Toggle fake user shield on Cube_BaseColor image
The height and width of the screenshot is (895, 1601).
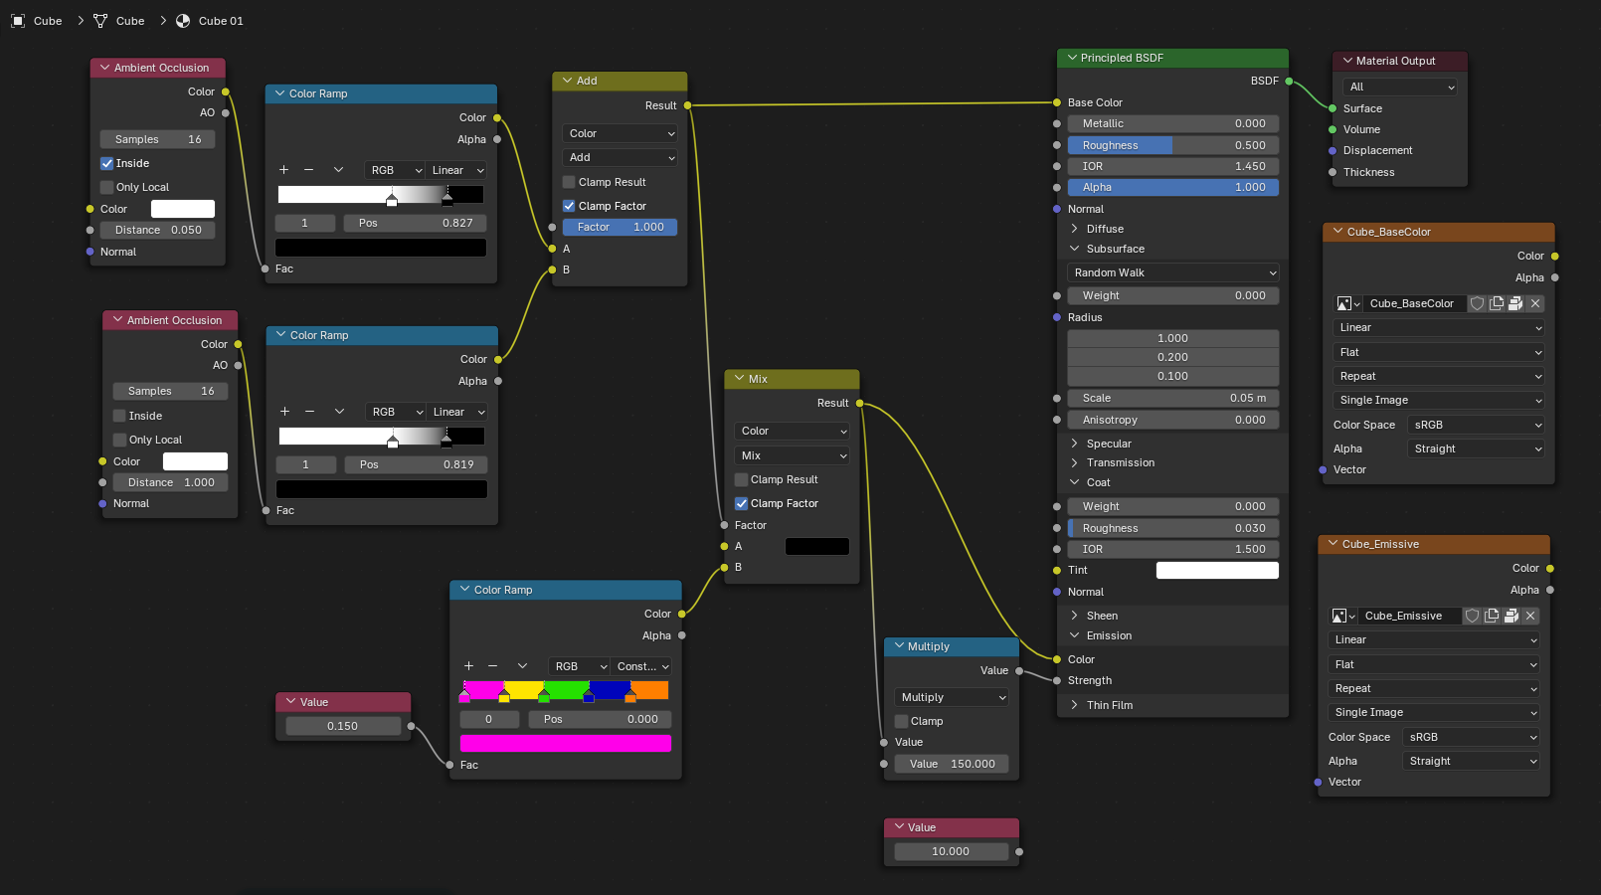1478,303
